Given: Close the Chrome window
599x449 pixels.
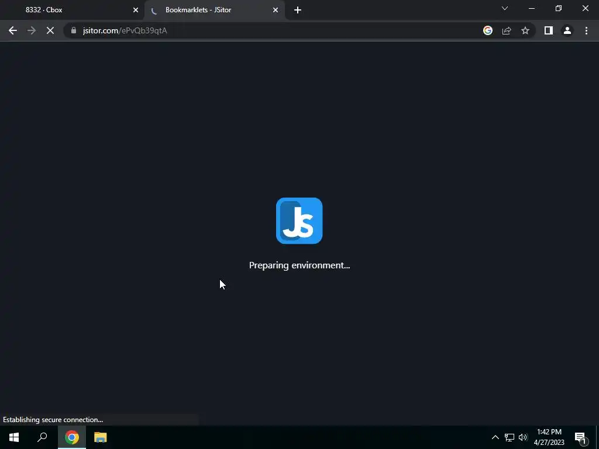Looking at the screenshot, I should coord(585,8).
